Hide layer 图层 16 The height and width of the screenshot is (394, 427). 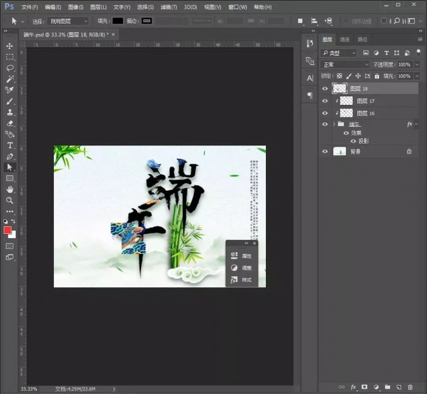(325, 113)
